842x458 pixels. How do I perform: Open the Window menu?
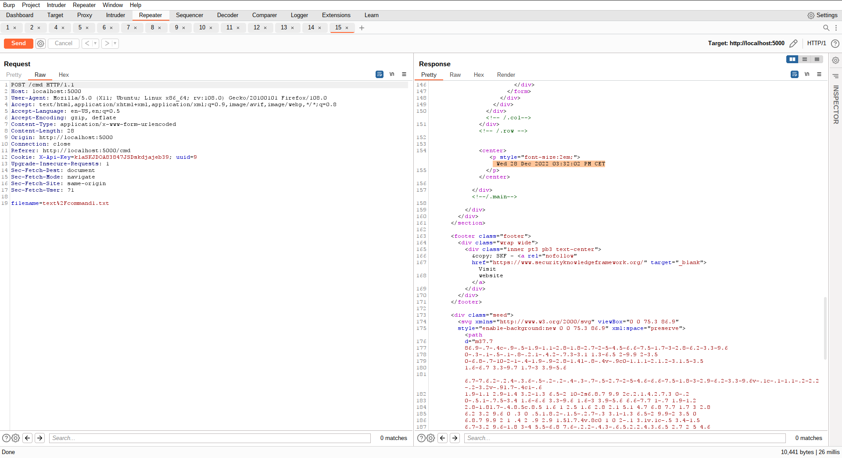pyautogui.click(x=113, y=5)
